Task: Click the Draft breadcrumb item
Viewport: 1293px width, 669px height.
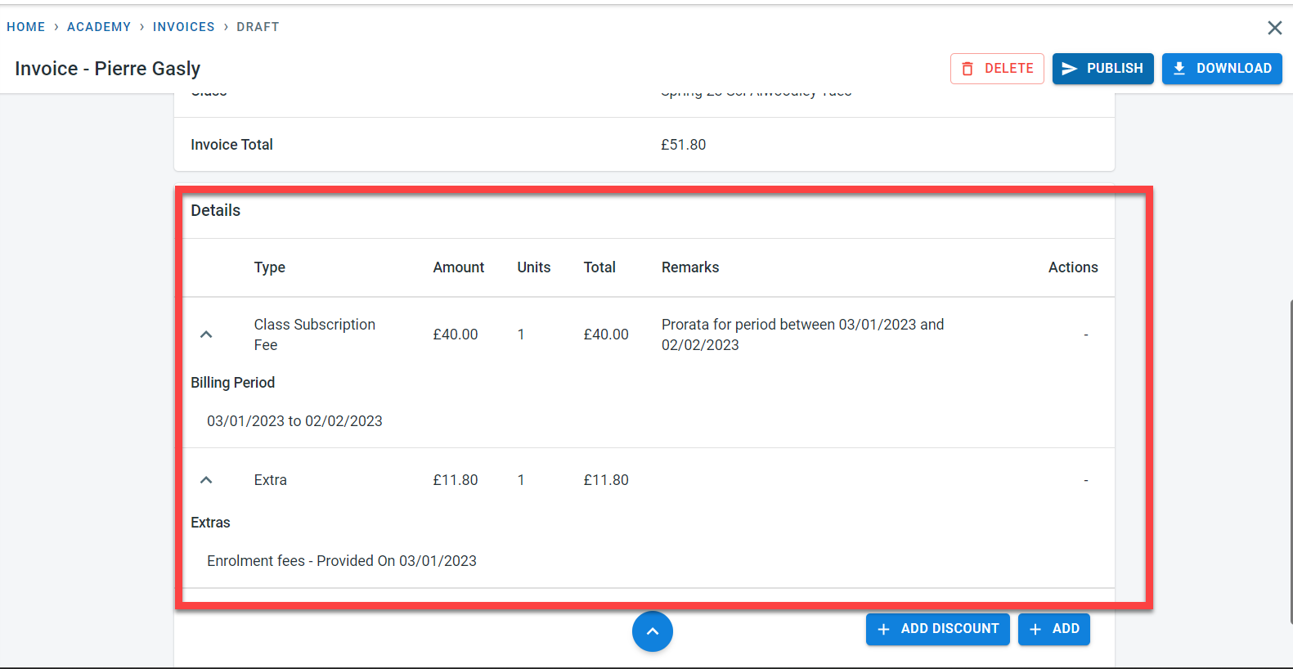Action: tap(258, 27)
